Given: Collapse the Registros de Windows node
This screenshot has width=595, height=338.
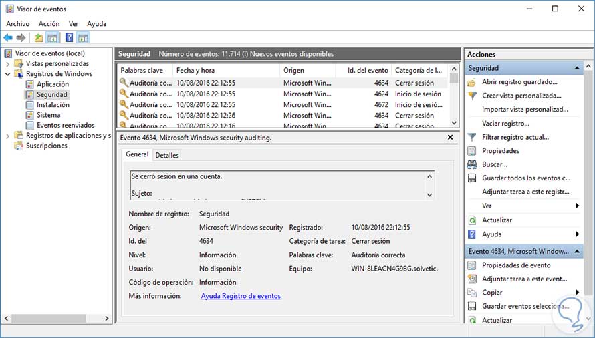Looking at the screenshot, I should click(x=8, y=74).
